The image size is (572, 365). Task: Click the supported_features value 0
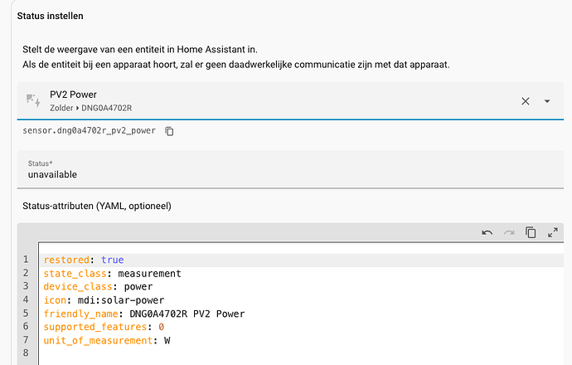point(161,327)
